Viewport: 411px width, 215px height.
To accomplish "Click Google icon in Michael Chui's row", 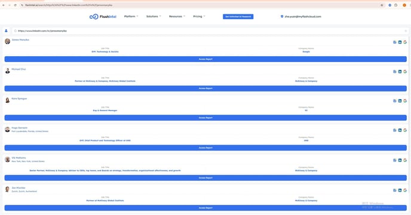I will pyautogui.click(x=405, y=72).
